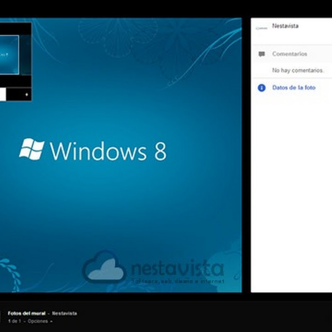Click the blue info icon for photo data
This screenshot has height=332, width=332.
(261, 88)
